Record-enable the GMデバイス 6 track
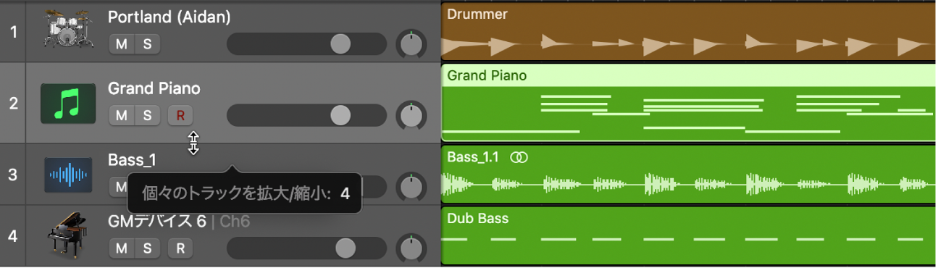 tap(180, 248)
